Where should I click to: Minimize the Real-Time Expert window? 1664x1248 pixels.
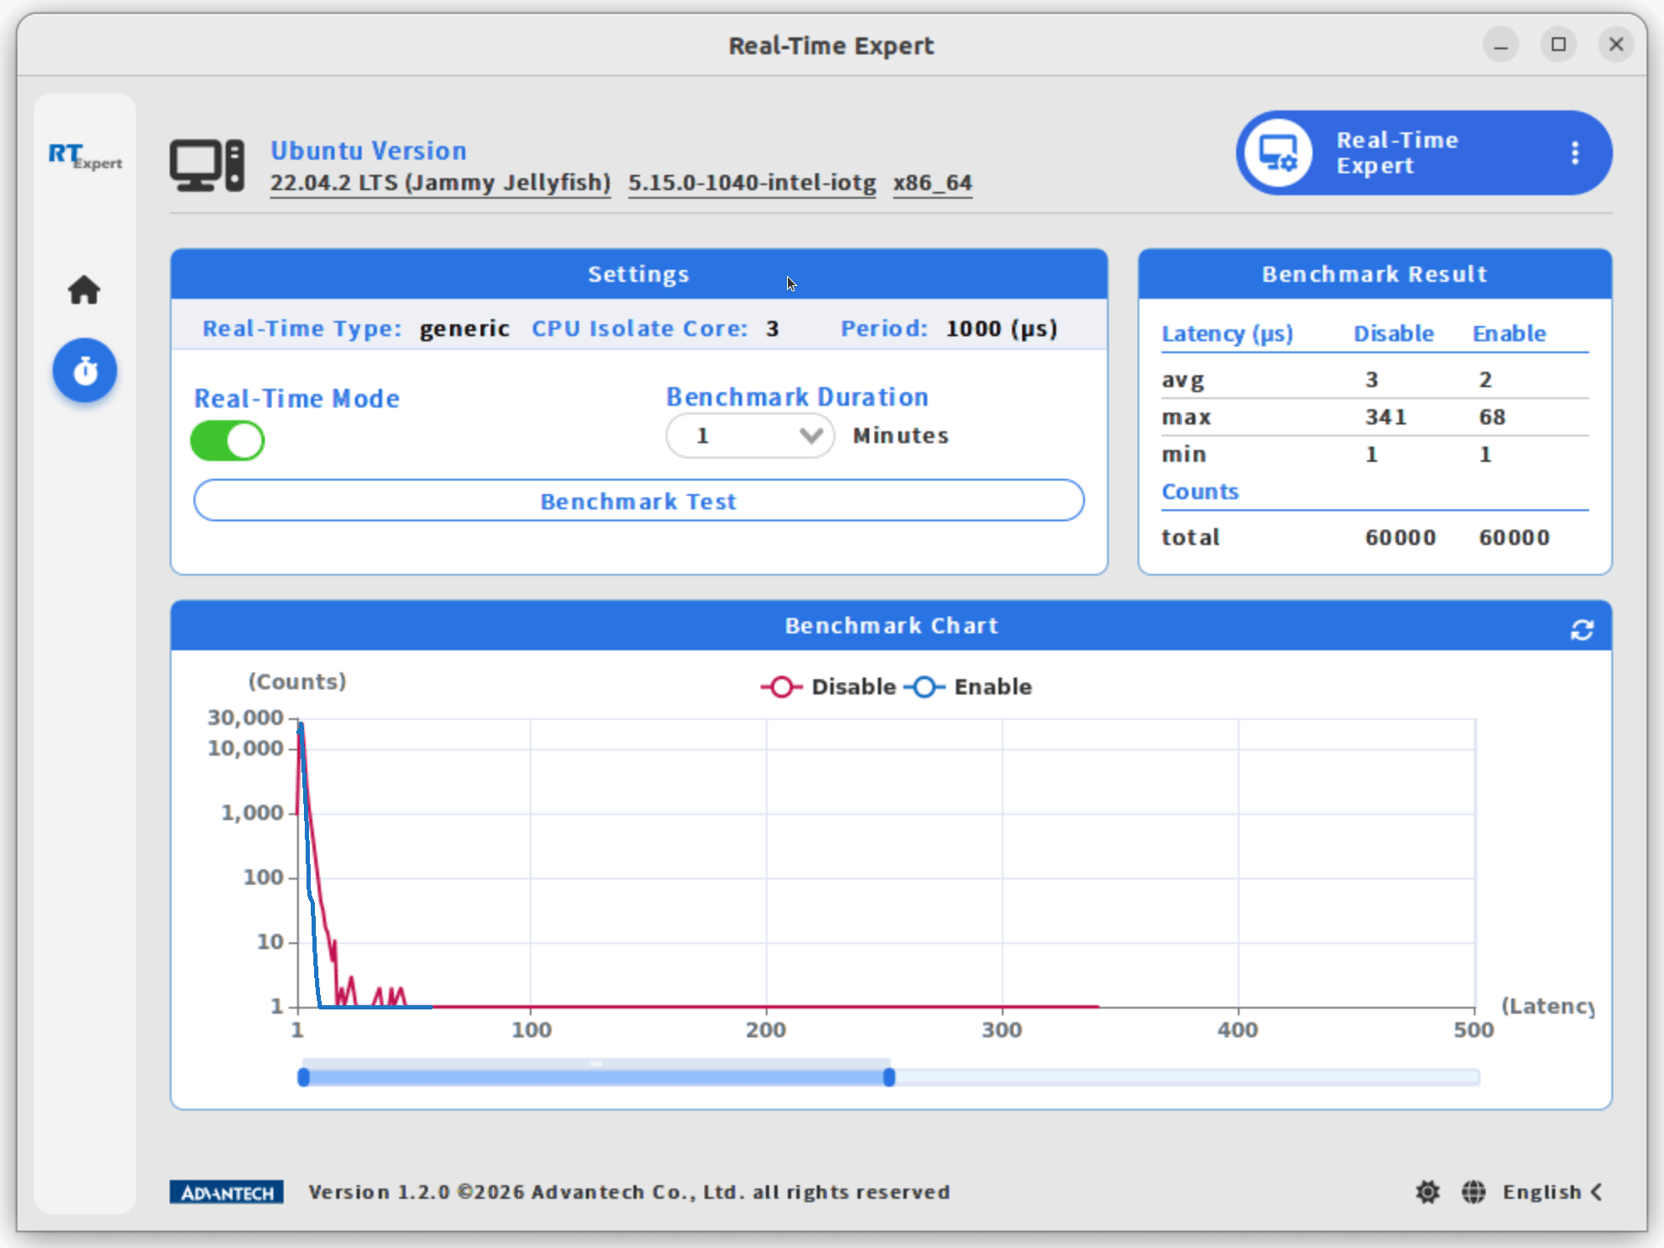1501,44
